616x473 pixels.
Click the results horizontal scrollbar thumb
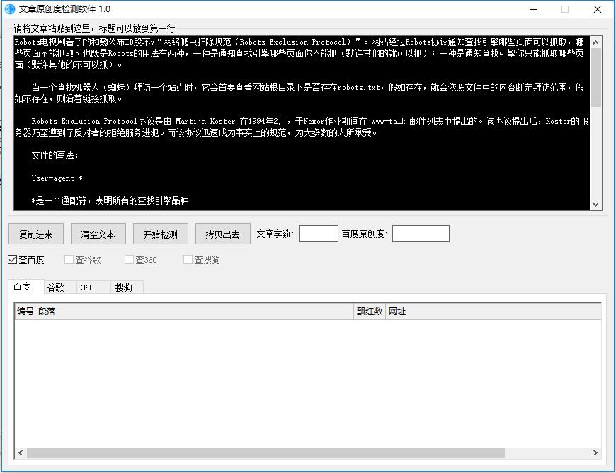pos(266,453)
